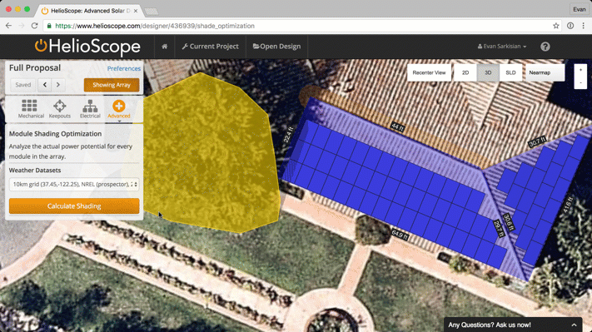Click the 64.9 ft roof dimension label
This screenshot has height=332, width=592.
(x=400, y=235)
